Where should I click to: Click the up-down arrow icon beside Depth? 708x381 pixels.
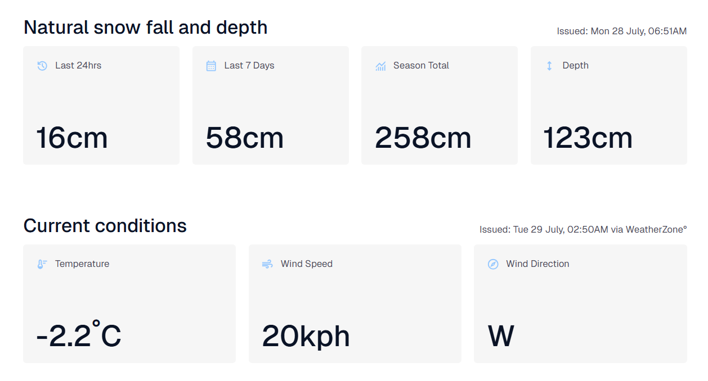pyautogui.click(x=549, y=66)
